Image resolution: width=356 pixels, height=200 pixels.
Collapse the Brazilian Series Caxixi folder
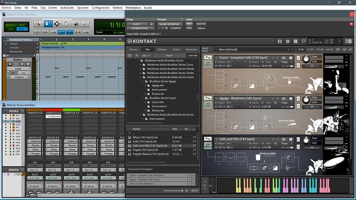[143, 98]
